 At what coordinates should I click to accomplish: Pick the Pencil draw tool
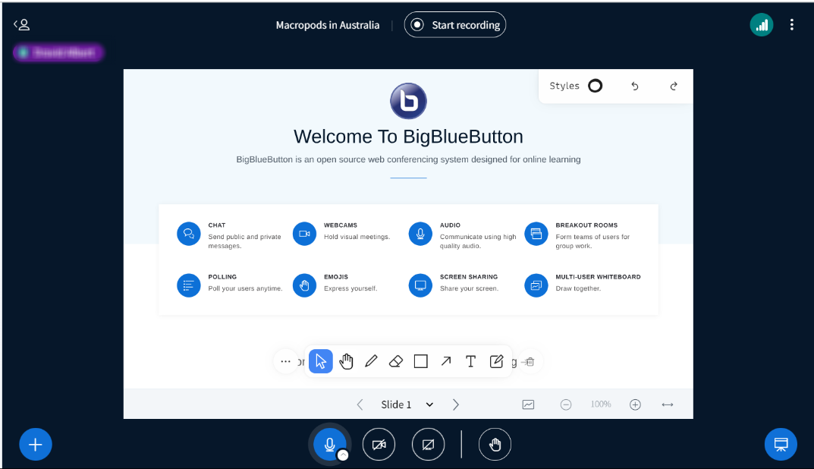point(371,361)
